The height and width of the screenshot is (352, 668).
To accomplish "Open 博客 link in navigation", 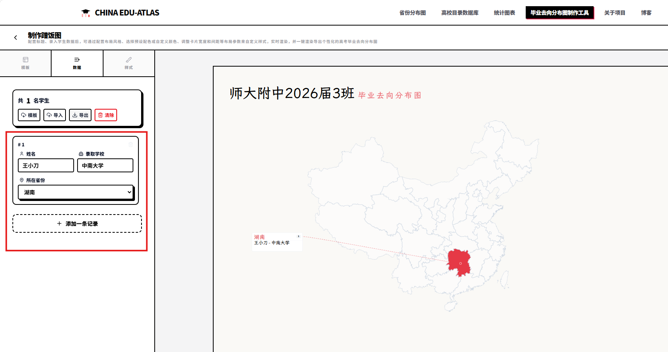I will coord(646,13).
